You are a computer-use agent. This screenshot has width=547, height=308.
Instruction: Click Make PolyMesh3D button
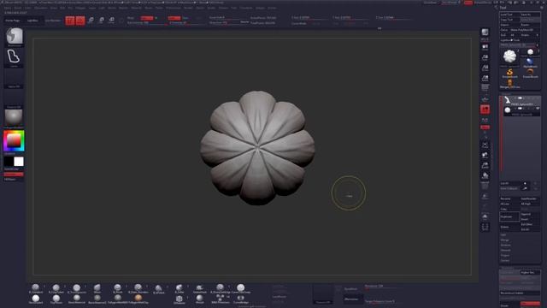coord(521,30)
